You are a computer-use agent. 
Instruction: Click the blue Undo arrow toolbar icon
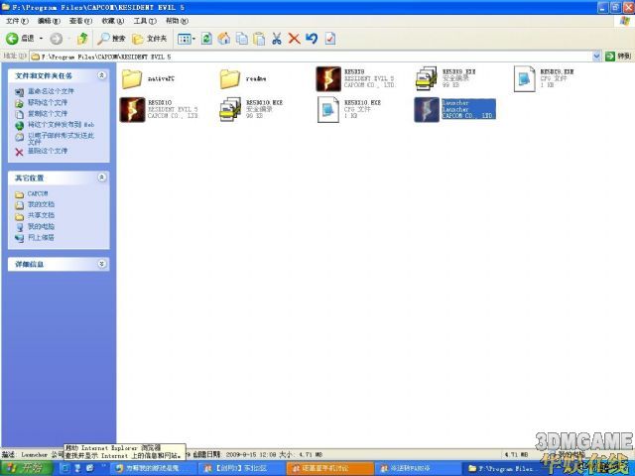312,39
